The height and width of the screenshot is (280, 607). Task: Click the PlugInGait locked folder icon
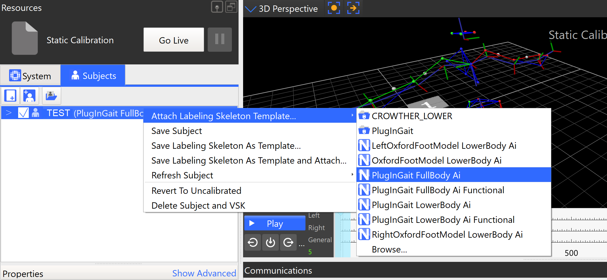click(x=364, y=130)
